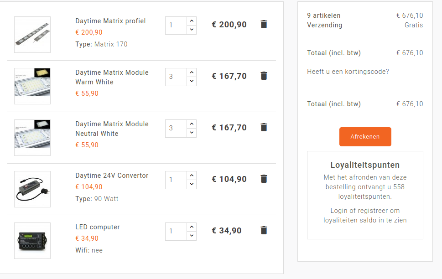Trash the Daytime Matrix Module Neutral White
Screen dimensions: 442x279
[264, 128]
